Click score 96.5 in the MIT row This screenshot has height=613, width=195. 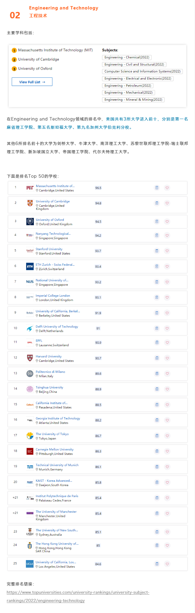[x=98, y=188]
